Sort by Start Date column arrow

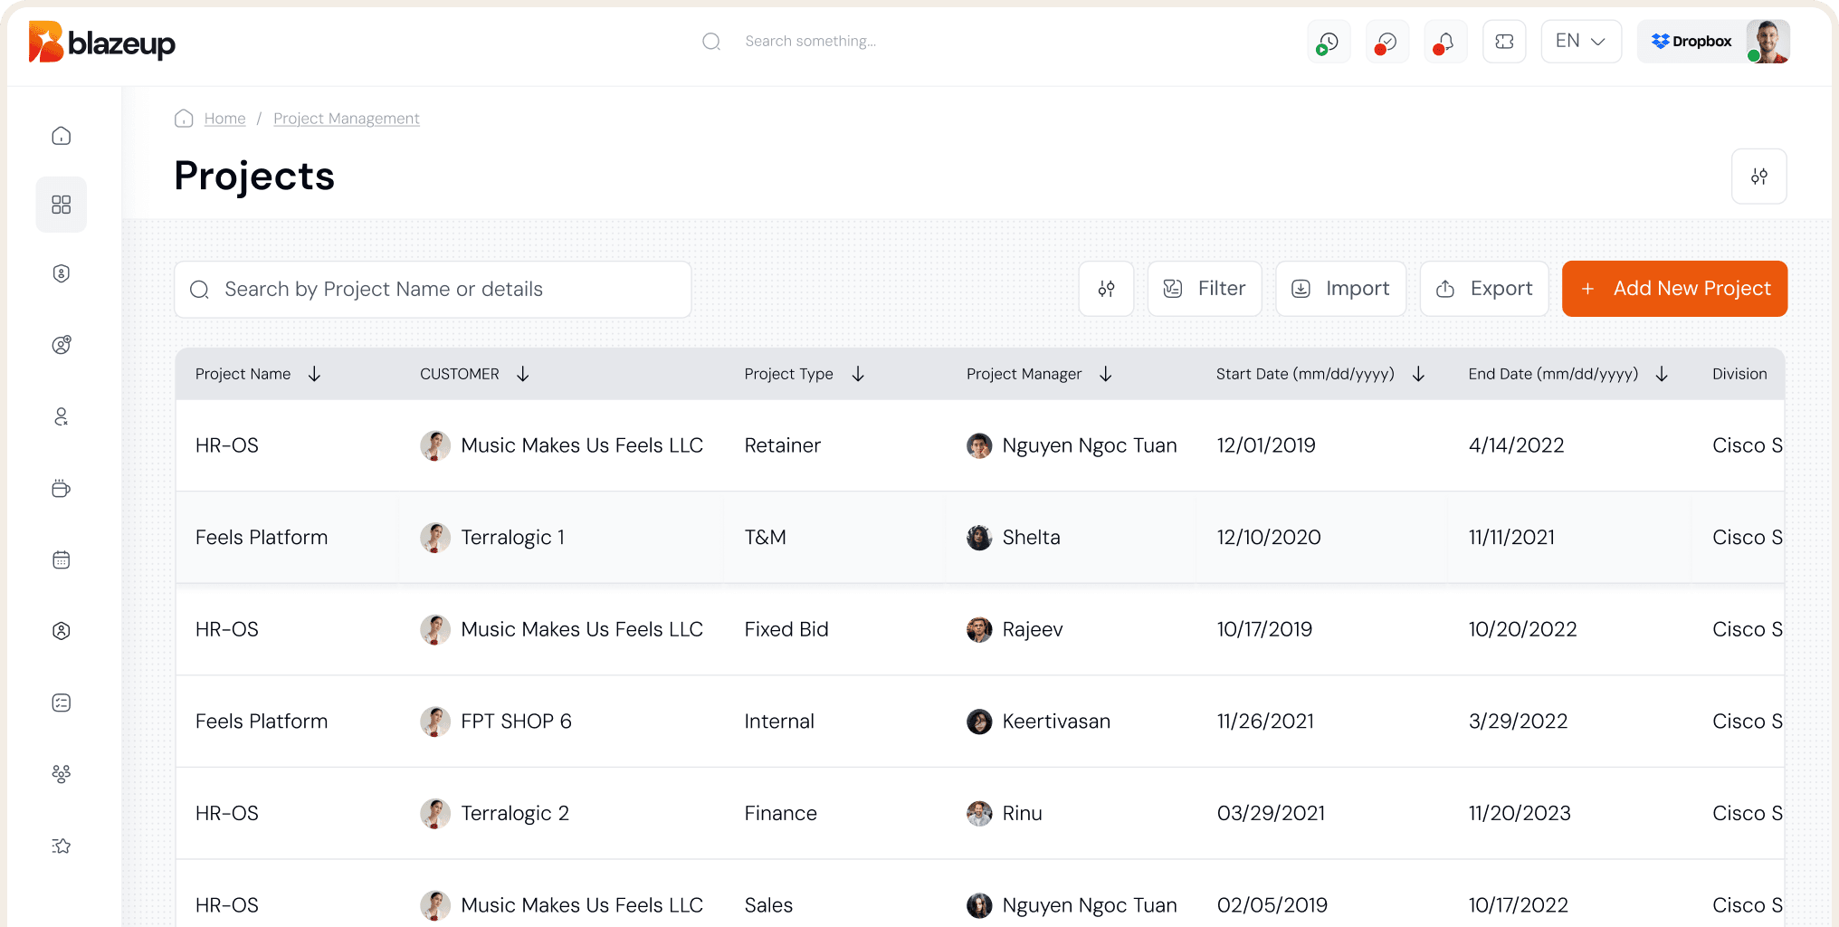1418,374
